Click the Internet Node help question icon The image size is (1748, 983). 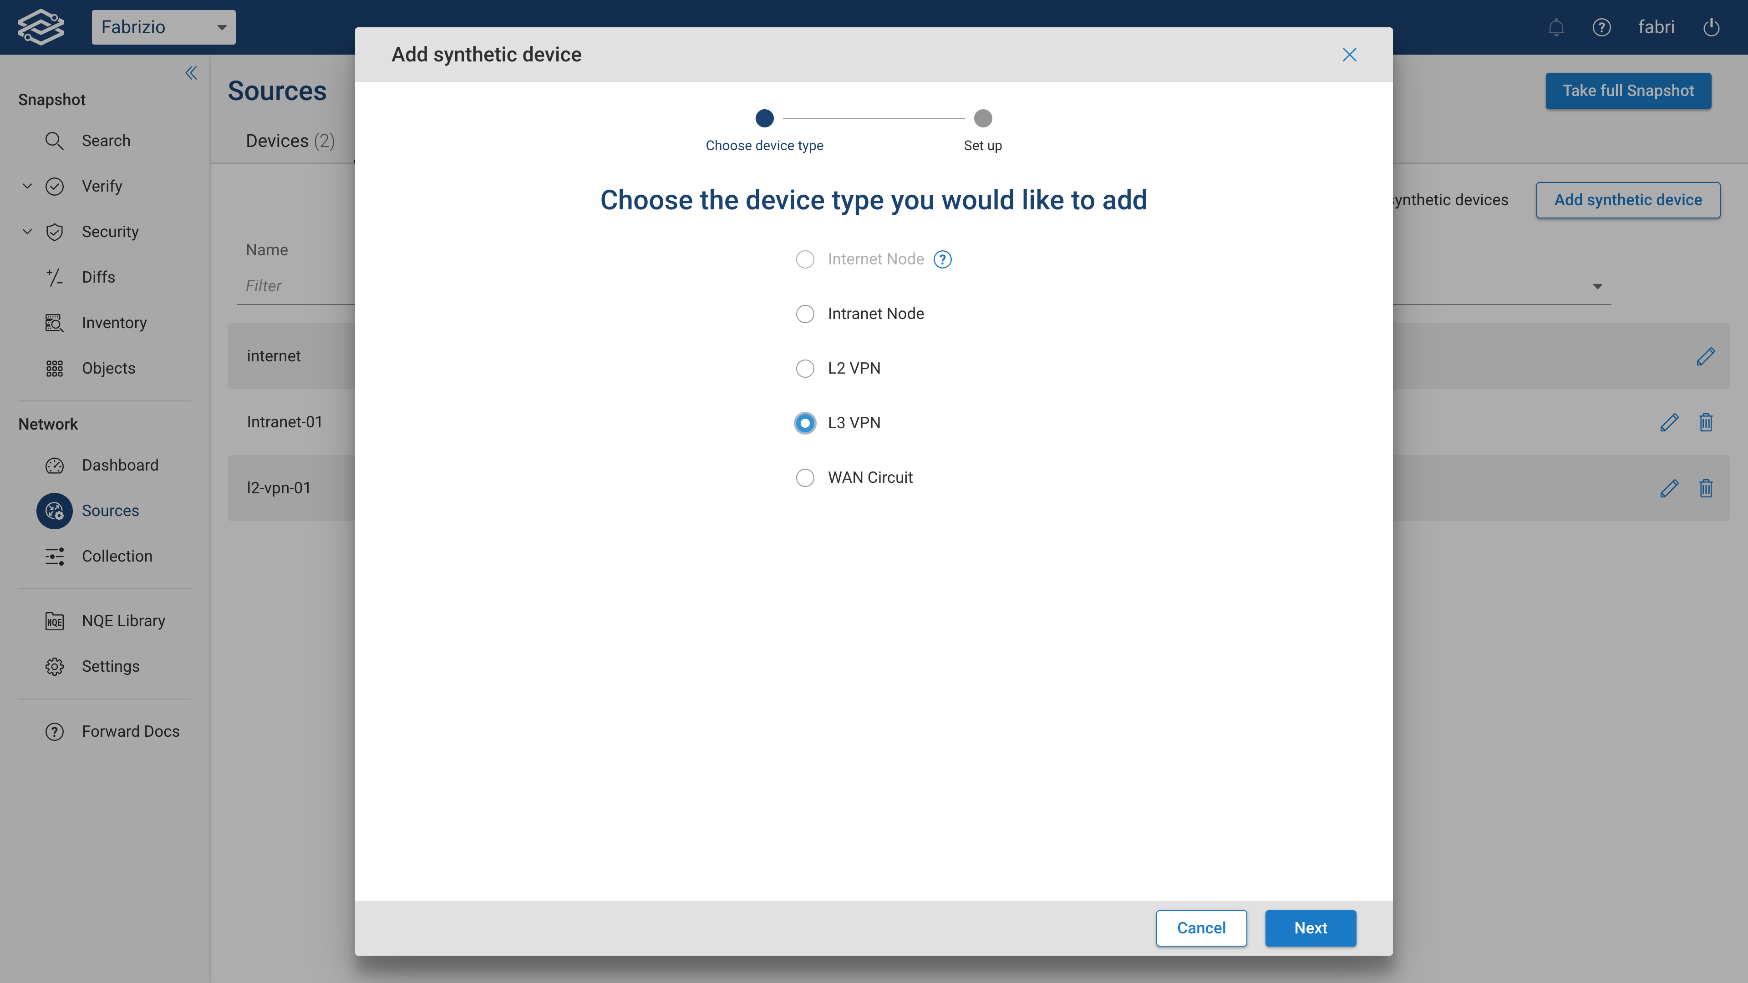point(943,259)
